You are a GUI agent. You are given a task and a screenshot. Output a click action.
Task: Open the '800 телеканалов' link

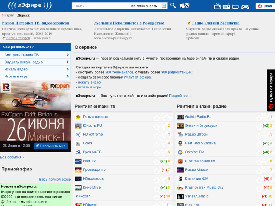pos(119,72)
